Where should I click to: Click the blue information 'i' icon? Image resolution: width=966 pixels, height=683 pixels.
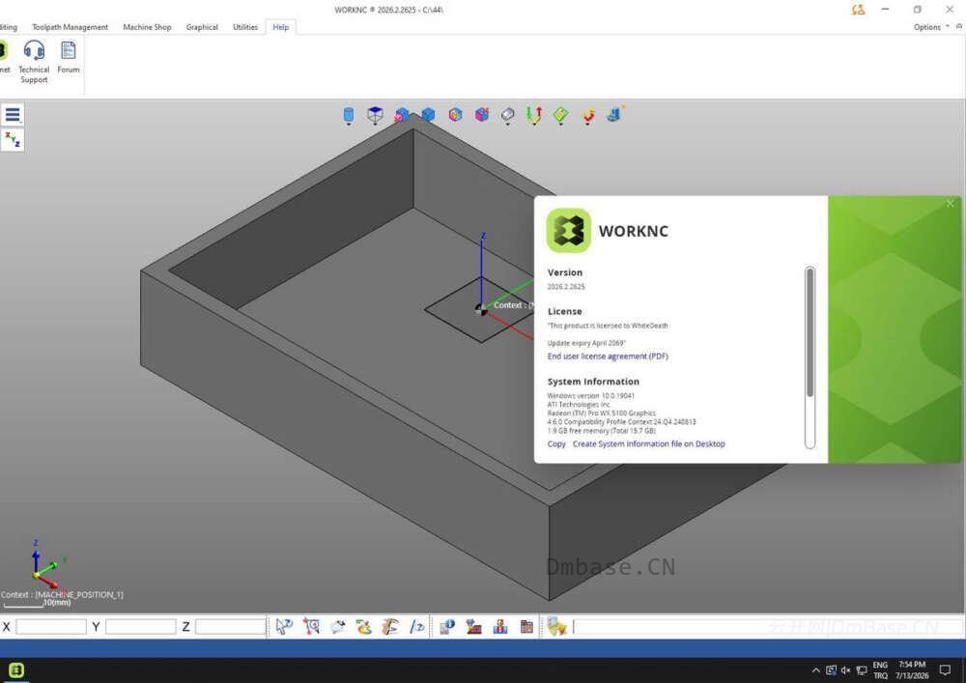click(x=447, y=627)
